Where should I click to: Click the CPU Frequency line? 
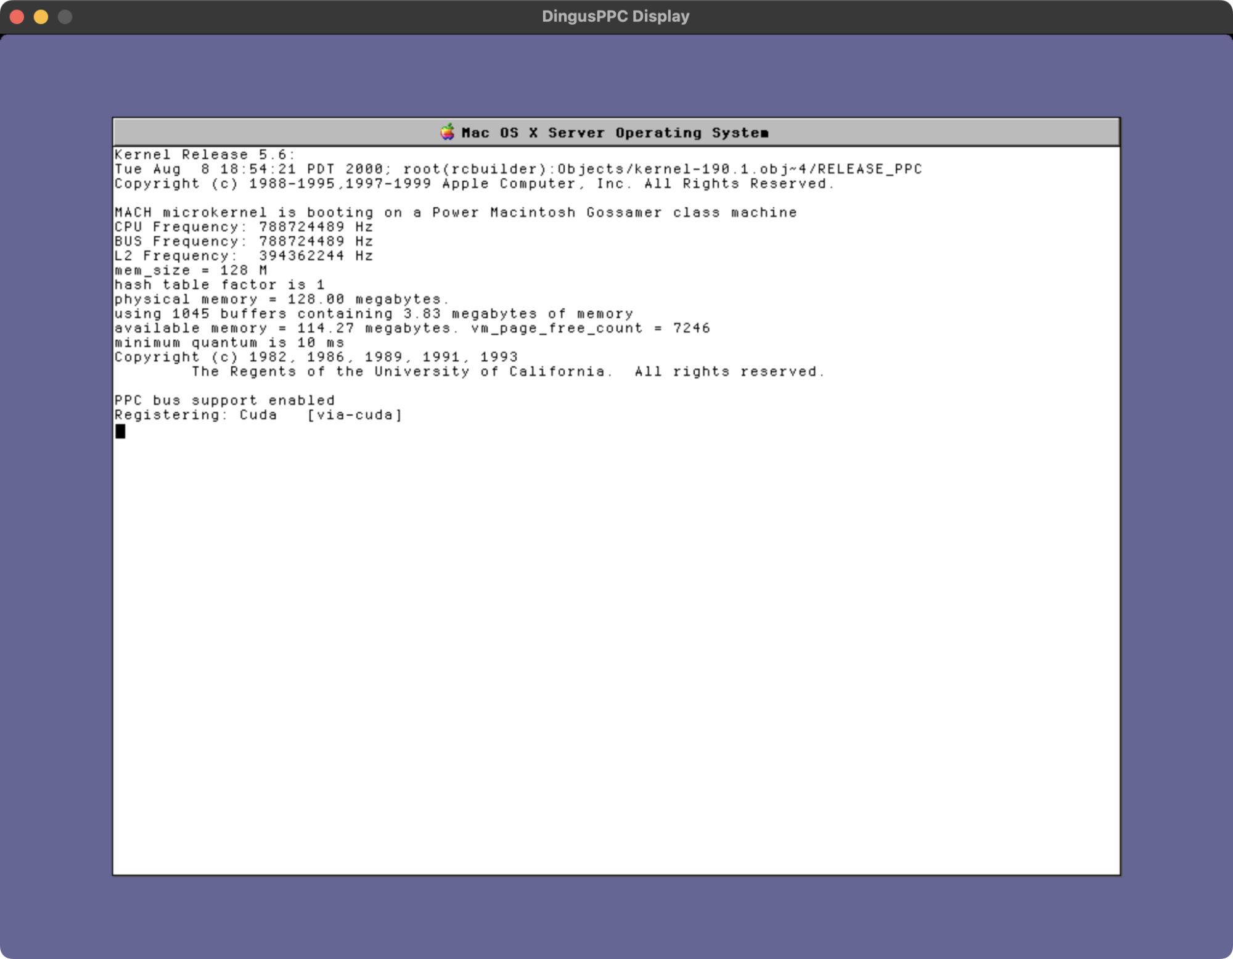[244, 227]
